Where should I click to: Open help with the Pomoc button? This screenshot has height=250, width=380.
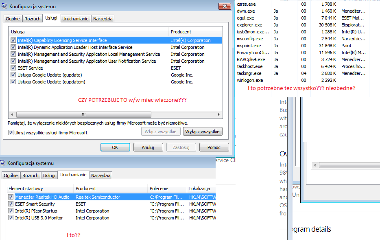coord(214,147)
